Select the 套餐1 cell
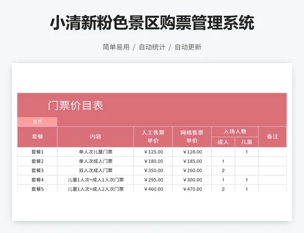 [37, 152]
